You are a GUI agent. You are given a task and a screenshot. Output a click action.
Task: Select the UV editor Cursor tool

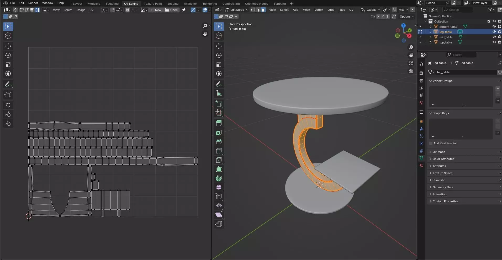(x=8, y=36)
